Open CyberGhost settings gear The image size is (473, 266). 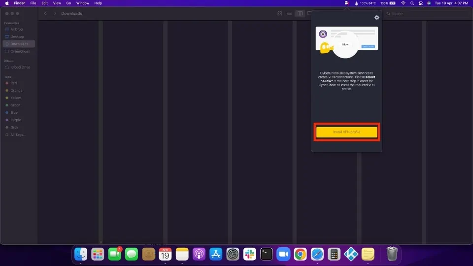point(377,18)
